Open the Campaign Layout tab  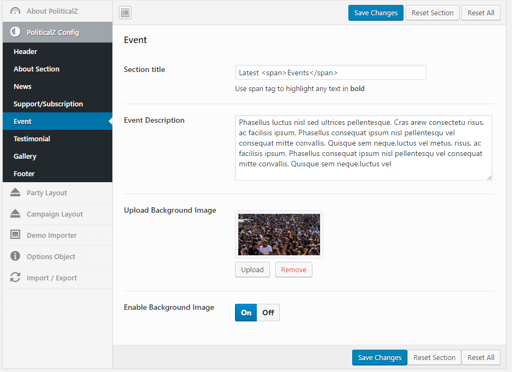(57, 214)
